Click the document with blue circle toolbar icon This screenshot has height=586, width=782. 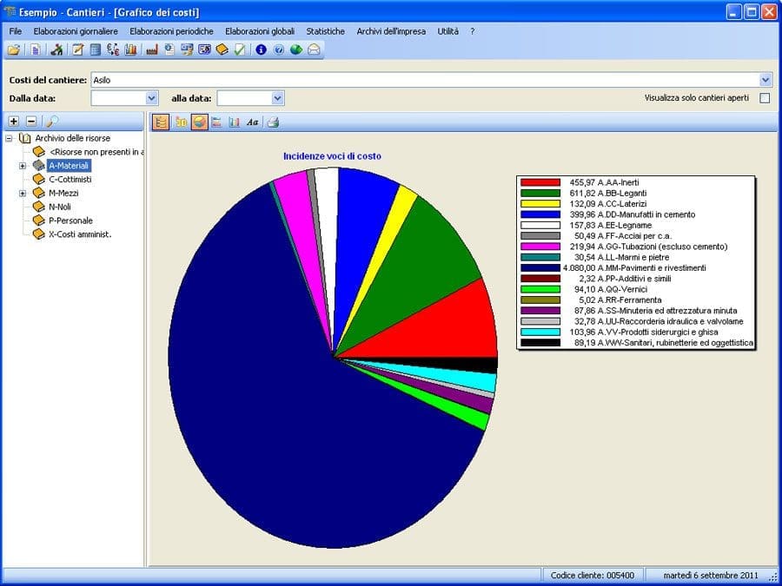coord(169,49)
